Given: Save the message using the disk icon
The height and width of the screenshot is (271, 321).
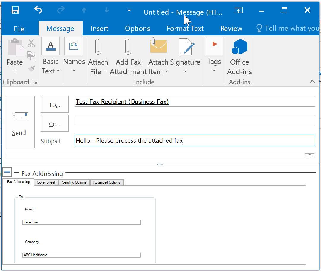Looking at the screenshot, I should [15, 10].
